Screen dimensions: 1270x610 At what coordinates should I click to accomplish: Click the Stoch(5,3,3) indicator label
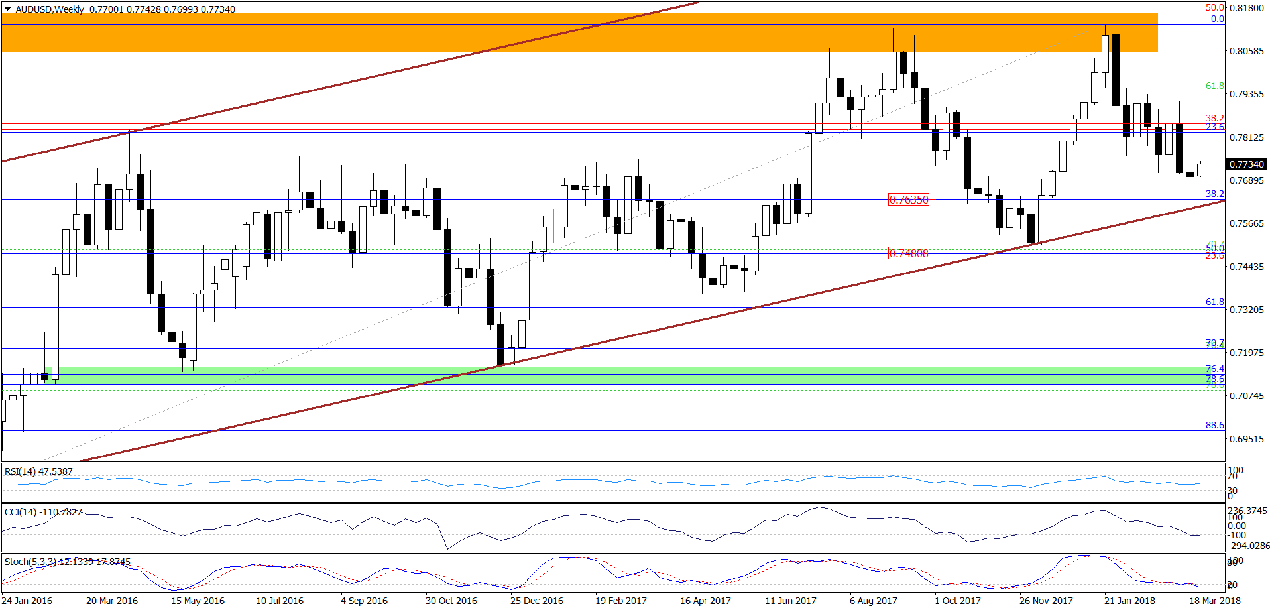[x=68, y=562]
